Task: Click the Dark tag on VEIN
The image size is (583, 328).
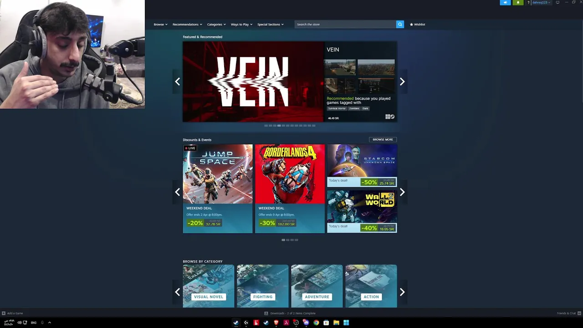Action: pos(365,108)
